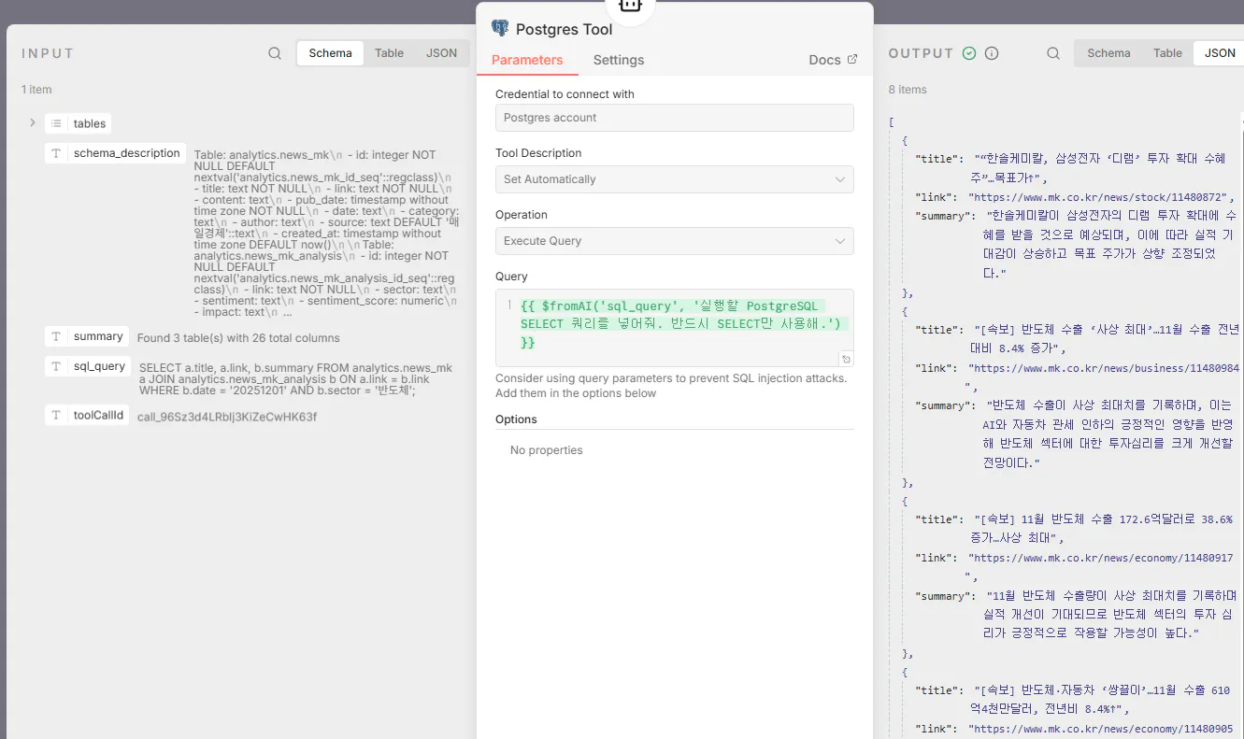Click the summary text beginning '반도체 수출이 사상 최대치를'
The width and height of the screenshot is (1244, 739).
[1108, 434]
